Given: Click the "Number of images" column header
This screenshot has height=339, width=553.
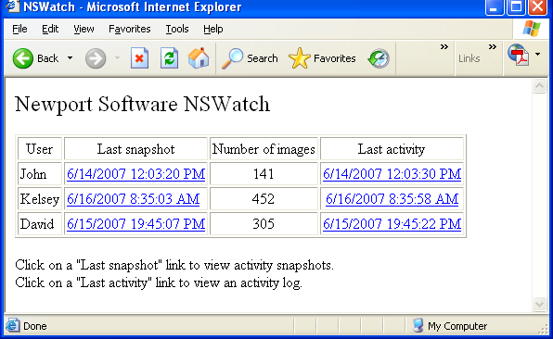Looking at the screenshot, I should pos(264,149).
